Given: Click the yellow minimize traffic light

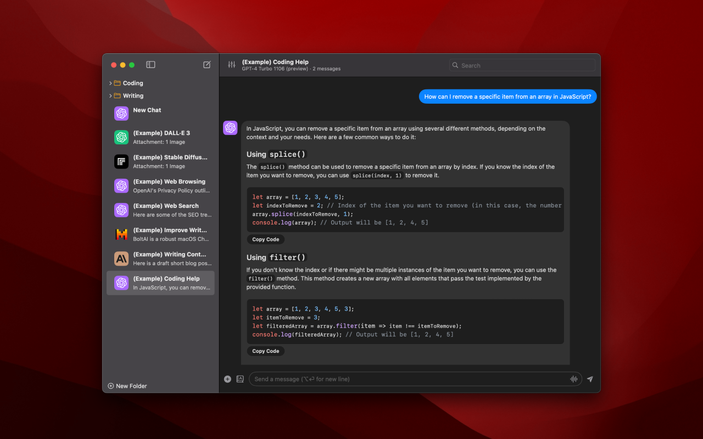Looking at the screenshot, I should click(x=122, y=64).
